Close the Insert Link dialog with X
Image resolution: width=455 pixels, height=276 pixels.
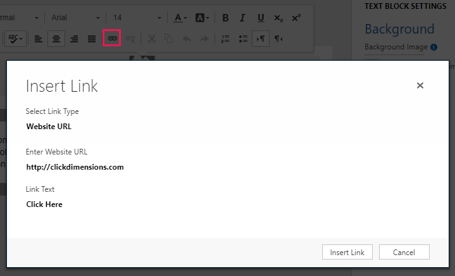coord(420,85)
